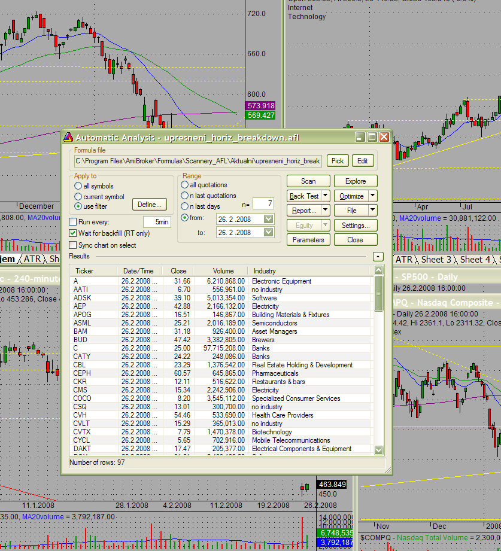The height and width of the screenshot is (551, 501).
Task: Select the all symbols radio option
Action: click(78, 186)
